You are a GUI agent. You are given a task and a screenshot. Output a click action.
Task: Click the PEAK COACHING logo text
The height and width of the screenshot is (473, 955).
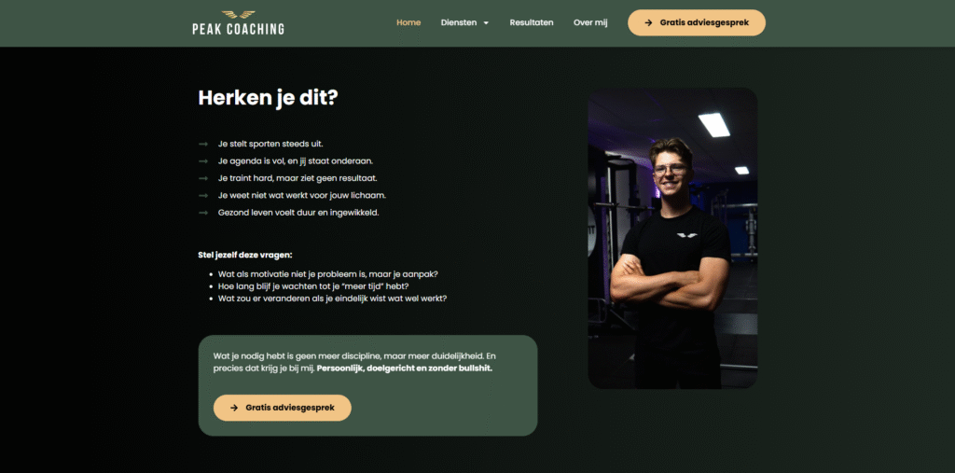pos(238,29)
